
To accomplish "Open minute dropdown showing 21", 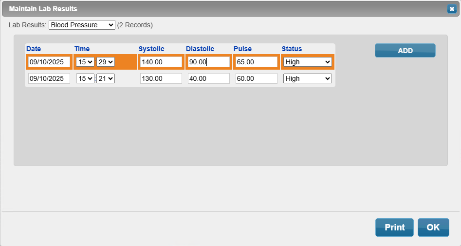I will [105, 78].
